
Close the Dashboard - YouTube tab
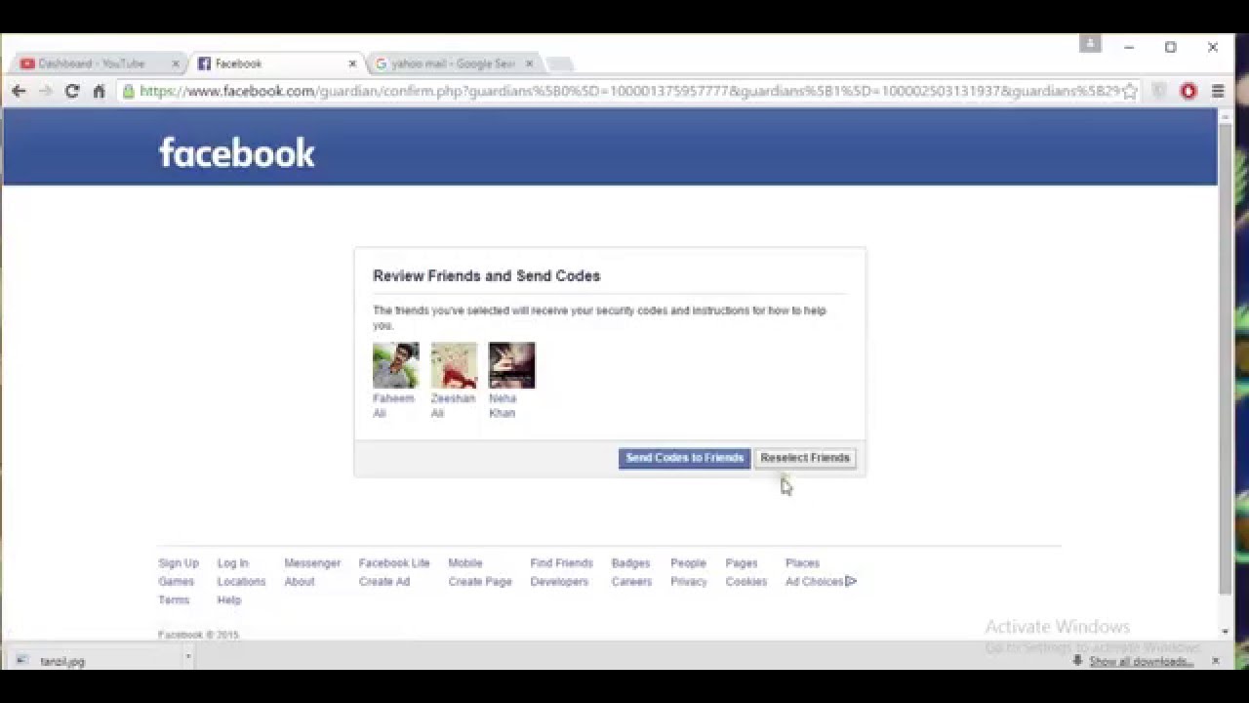point(176,63)
